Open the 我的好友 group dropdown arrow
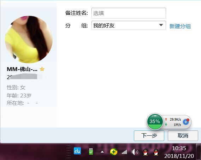Screen dimensions: 201x160 pyautogui.click(x=161, y=25)
